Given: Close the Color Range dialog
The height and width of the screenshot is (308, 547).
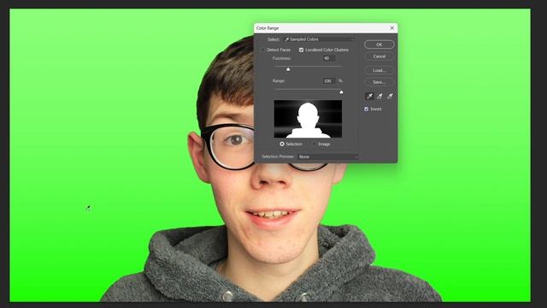Looking at the screenshot, I should [391, 28].
